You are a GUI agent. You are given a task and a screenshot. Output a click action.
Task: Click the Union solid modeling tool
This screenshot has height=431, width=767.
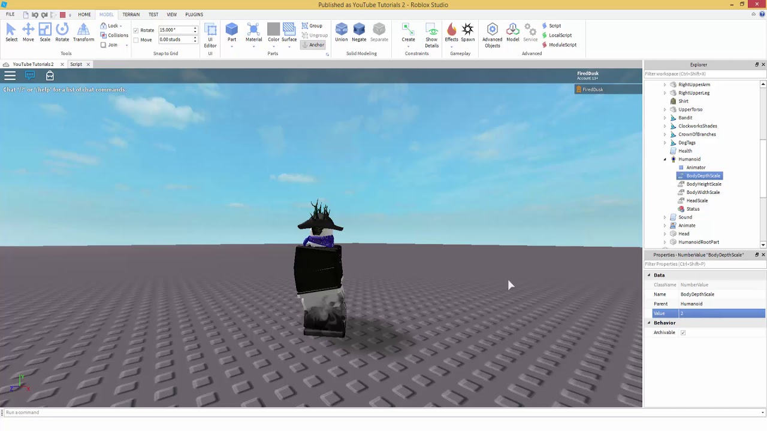[x=341, y=33]
